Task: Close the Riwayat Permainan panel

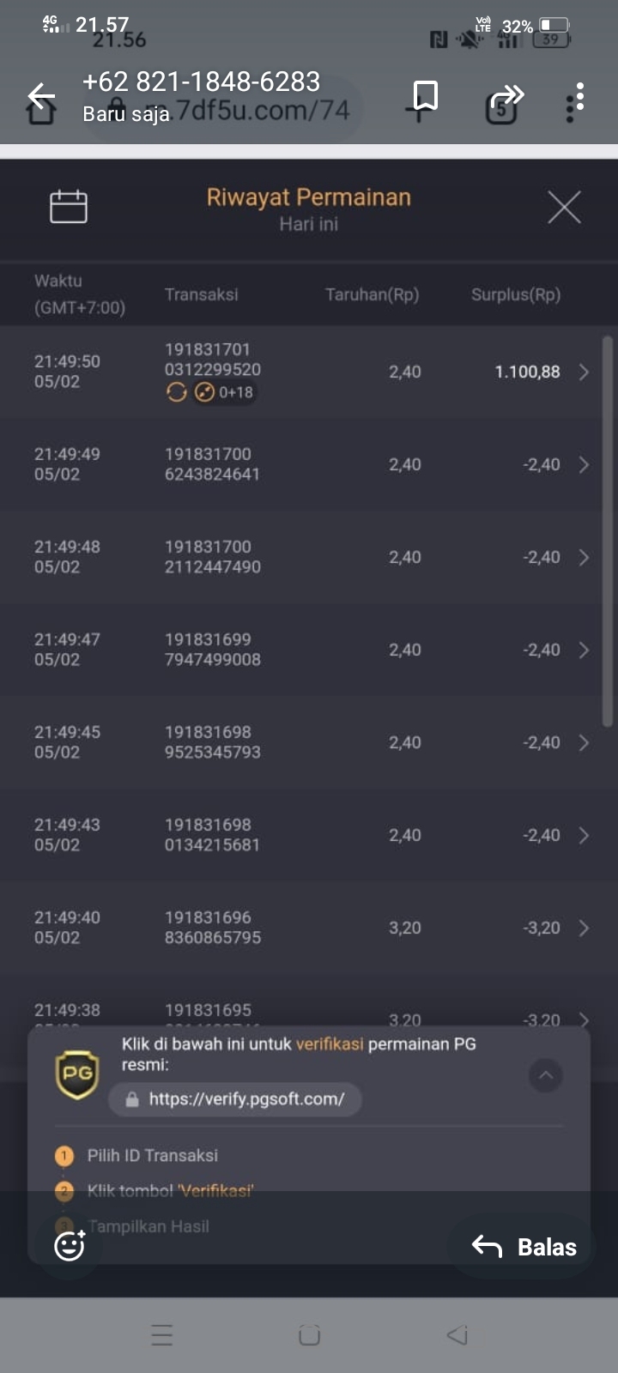Action: tap(564, 207)
